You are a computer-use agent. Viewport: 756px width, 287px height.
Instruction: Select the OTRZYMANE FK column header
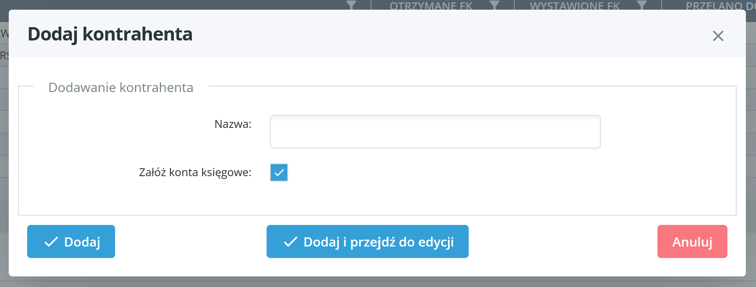[431, 6]
